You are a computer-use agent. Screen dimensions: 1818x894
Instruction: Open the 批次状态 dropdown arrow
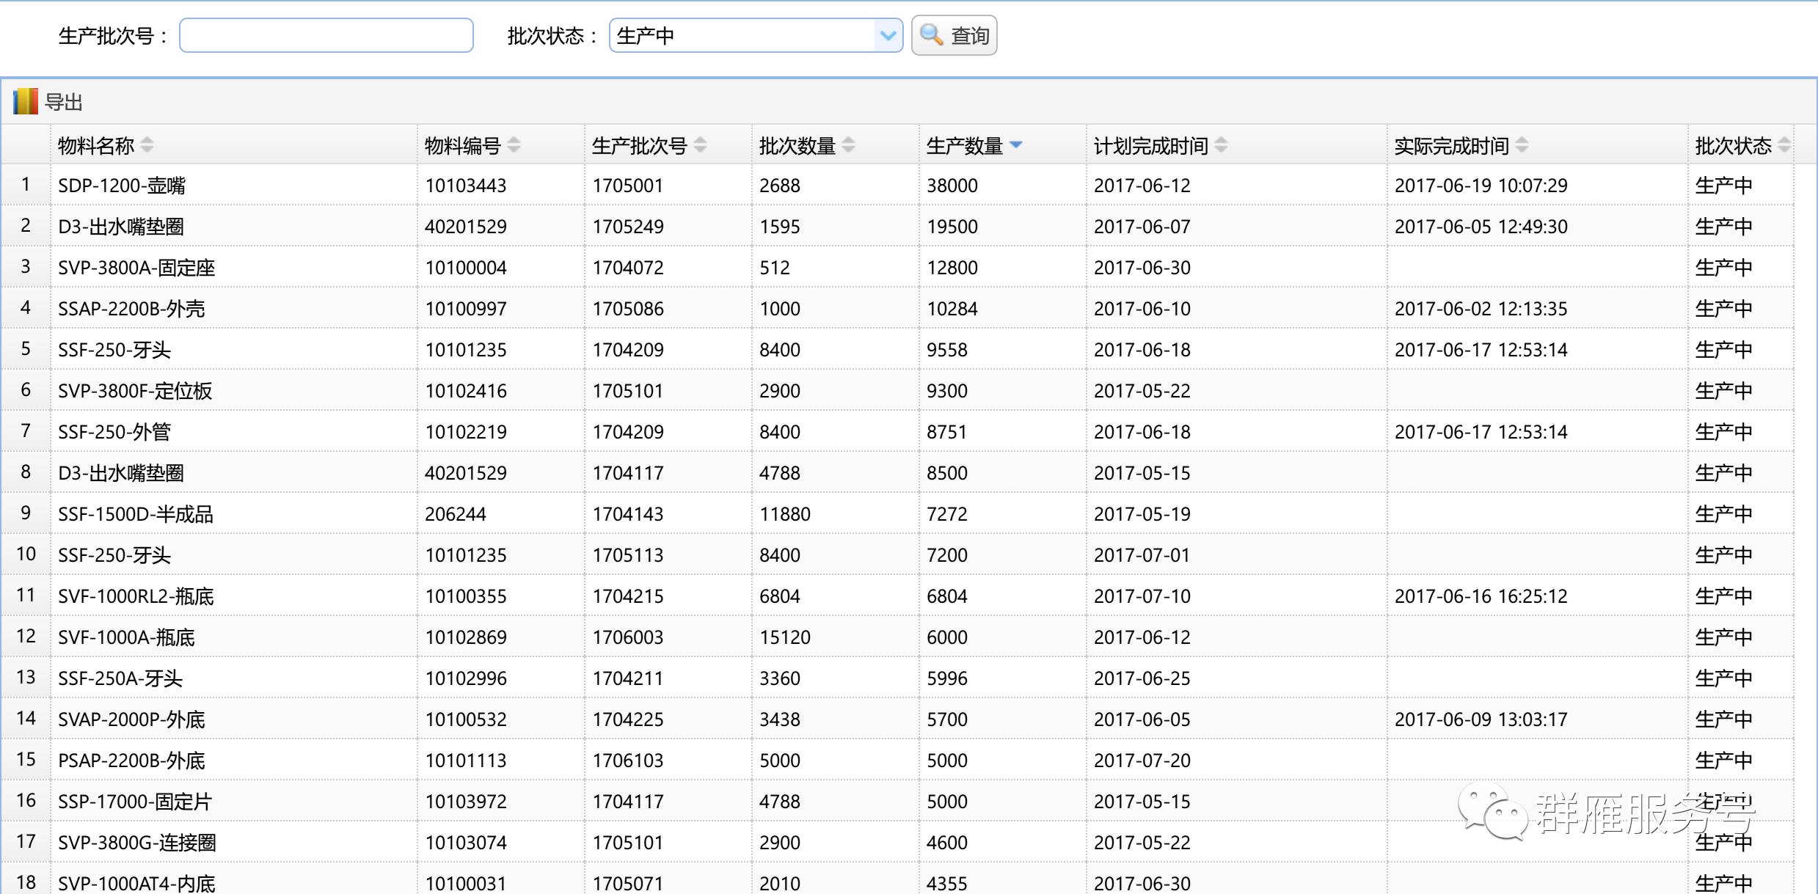coord(888,35)
